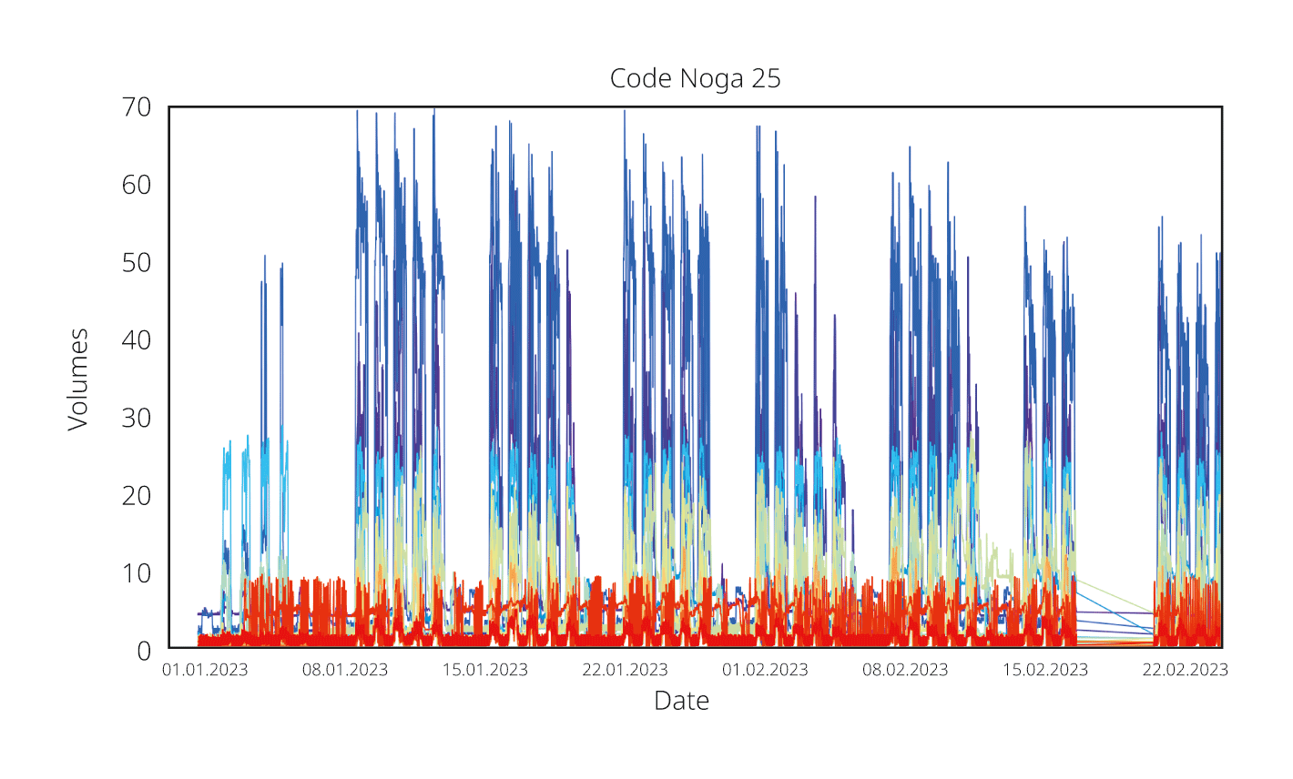Pick the 22.01.2023 date tick label
The width and height of the screenshot is (1293, 779).
click(x=625, y=671)
